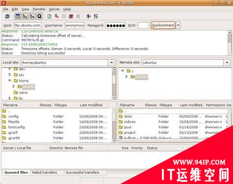
Task: Sort remote files by Filesize column
Action: coord(148,105)
